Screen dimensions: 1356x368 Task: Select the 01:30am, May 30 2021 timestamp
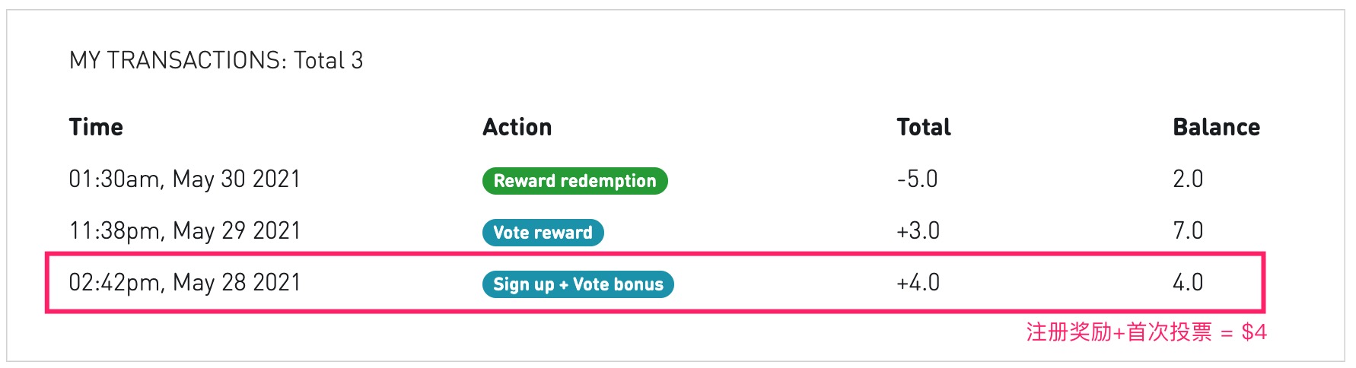pyautogui.click(x=185, y=179)
